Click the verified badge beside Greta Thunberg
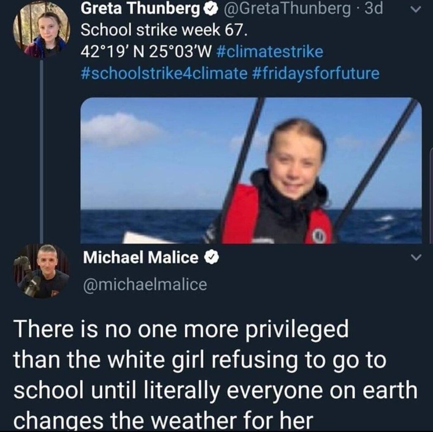Image resolution: width=433 pixels, height=432 pixels. point(211,9)
